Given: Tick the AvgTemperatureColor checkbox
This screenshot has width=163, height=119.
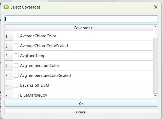Looking at the screenshot, I should tap(16, 65).
